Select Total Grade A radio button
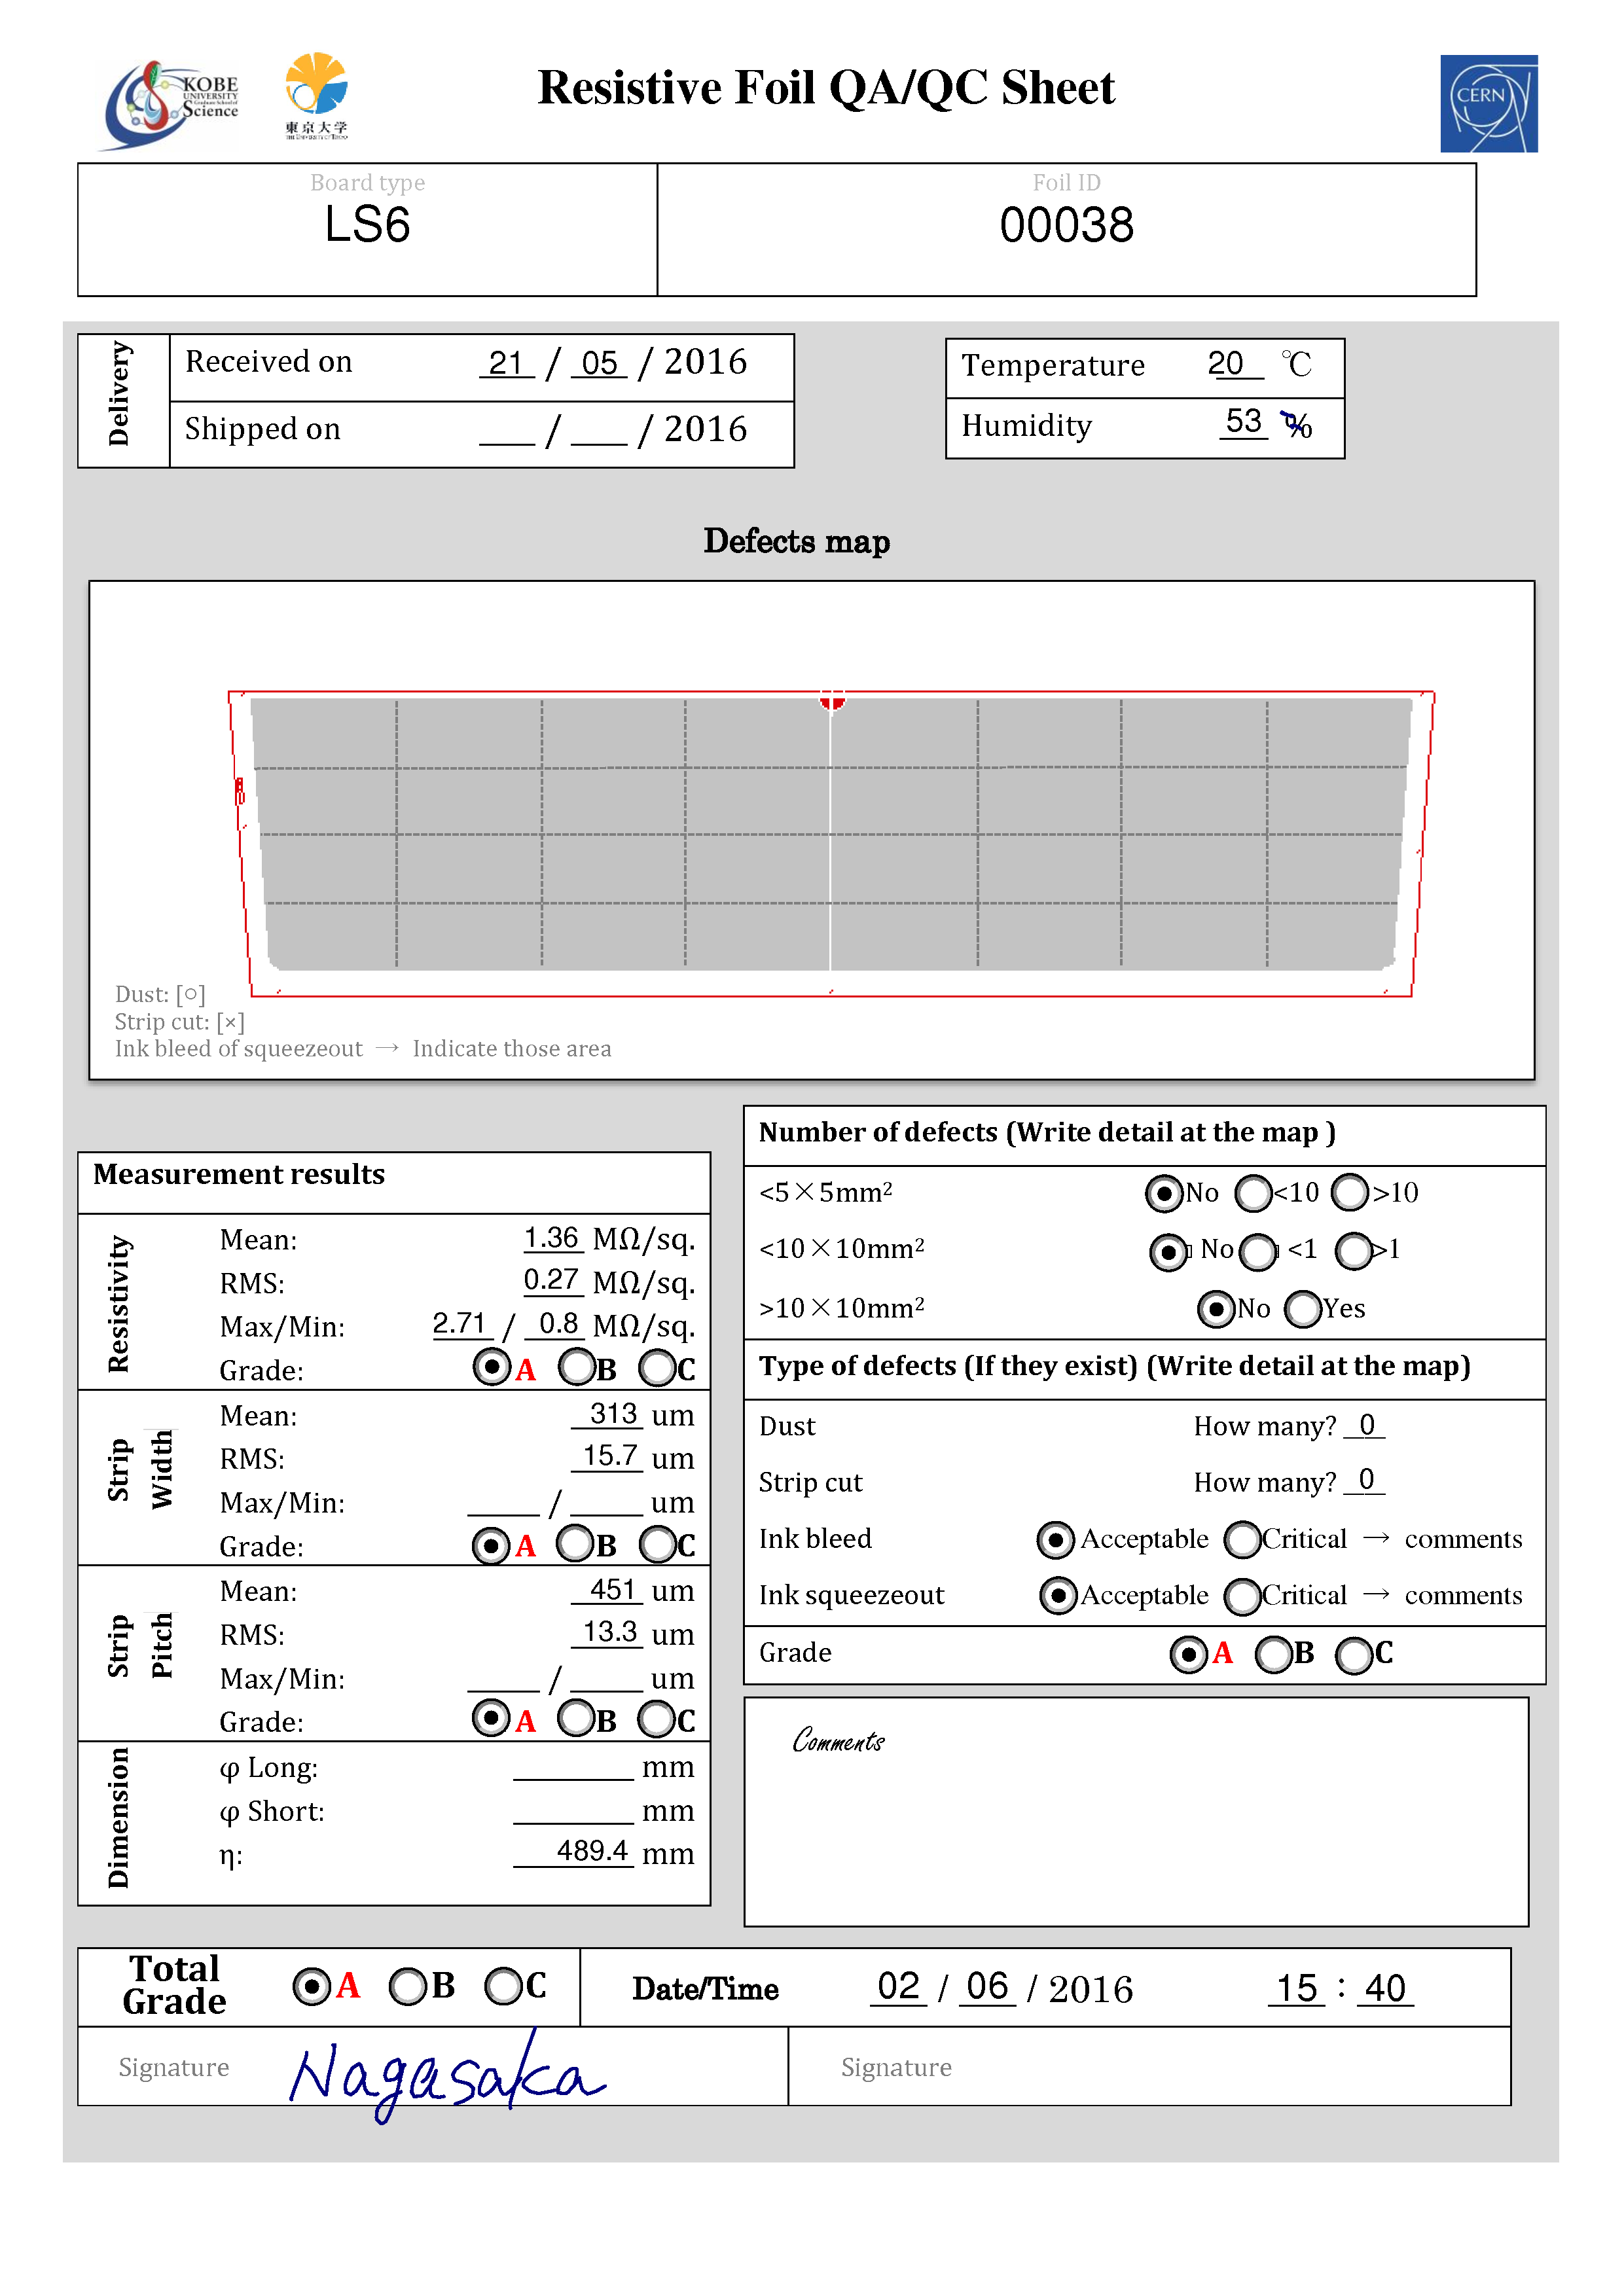1624x2296 pixels. coord(311,1986)
